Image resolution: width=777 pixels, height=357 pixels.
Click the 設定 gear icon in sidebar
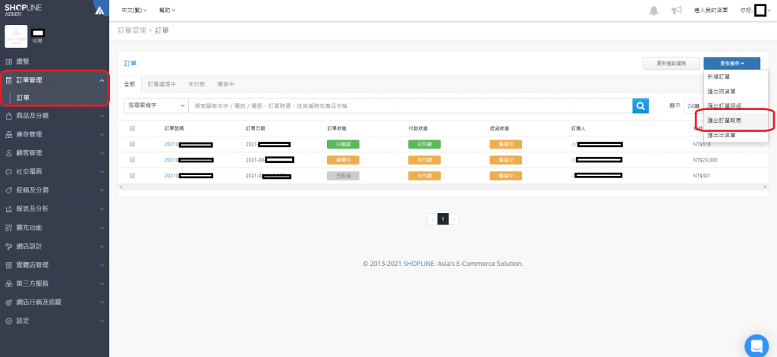click(8, 321)
